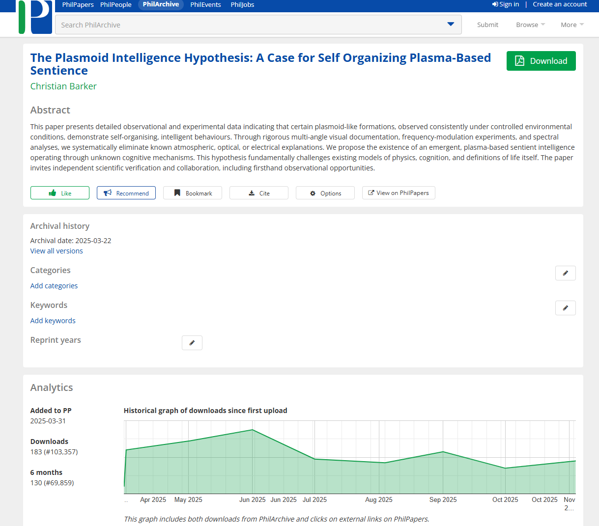
Task: Click Create an account link
Action: tap(560, 4)
